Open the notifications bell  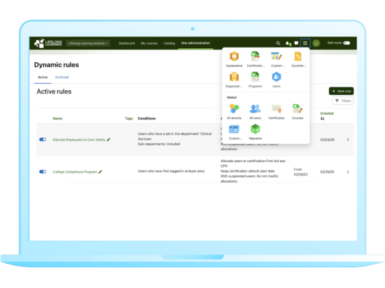288,43
